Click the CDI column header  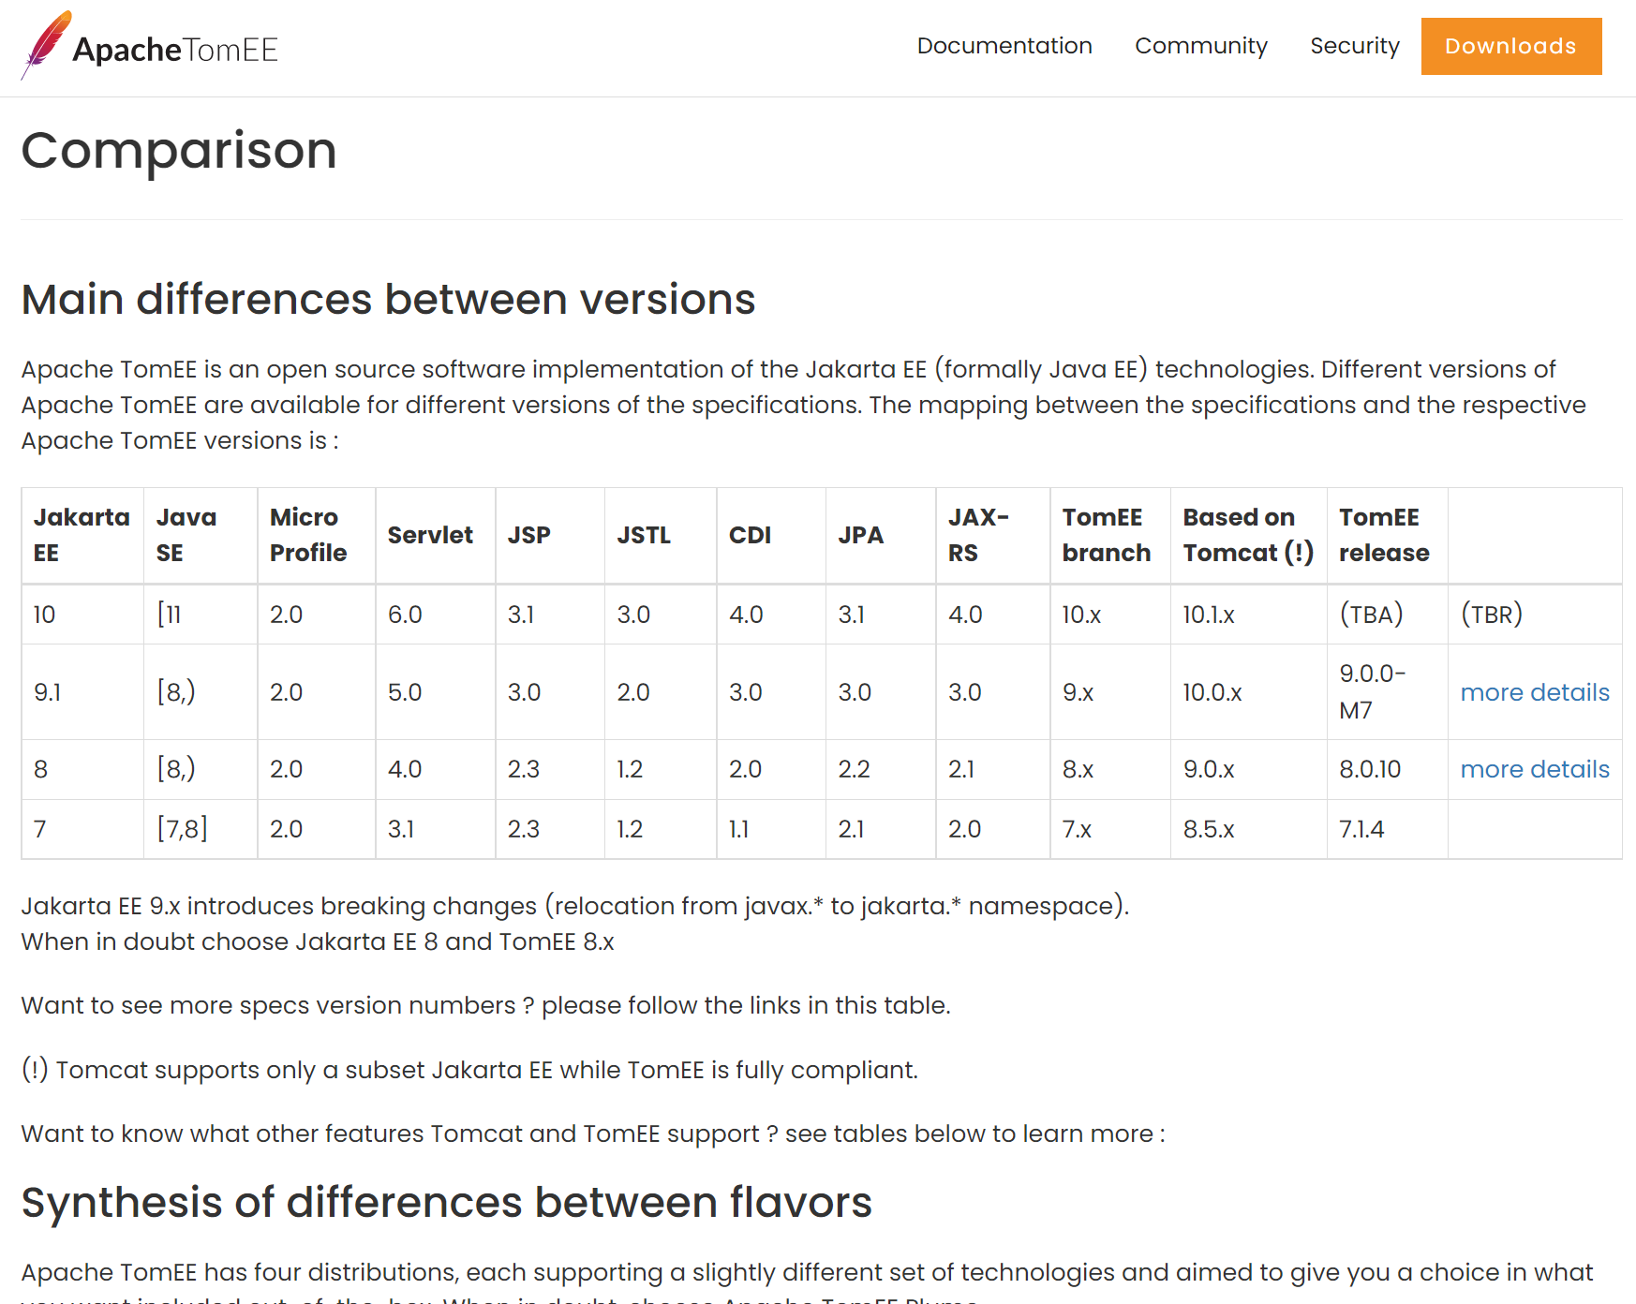(x=771, y=535)
